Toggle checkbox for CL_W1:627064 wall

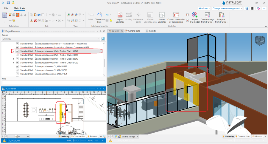coord(17,74)
